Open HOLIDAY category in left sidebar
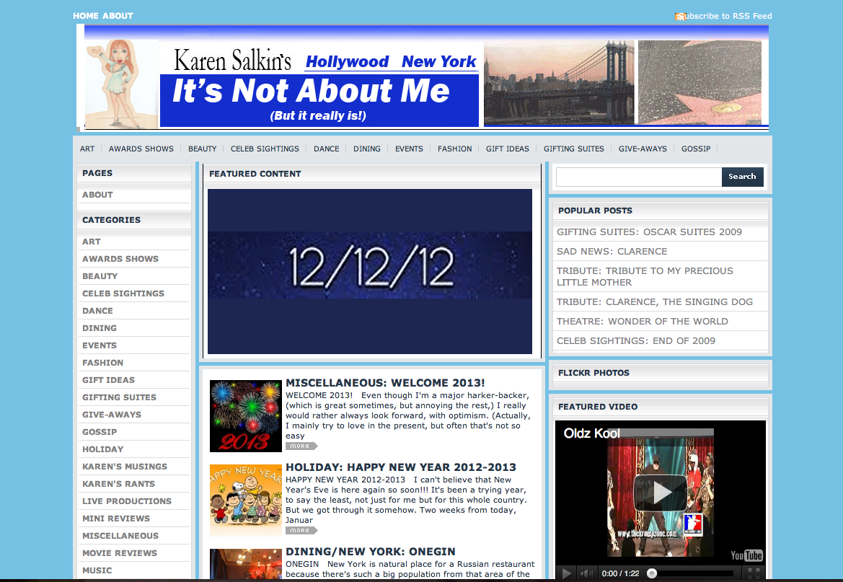843x582 pixels. pyautogui.click(x=102, y=449)
